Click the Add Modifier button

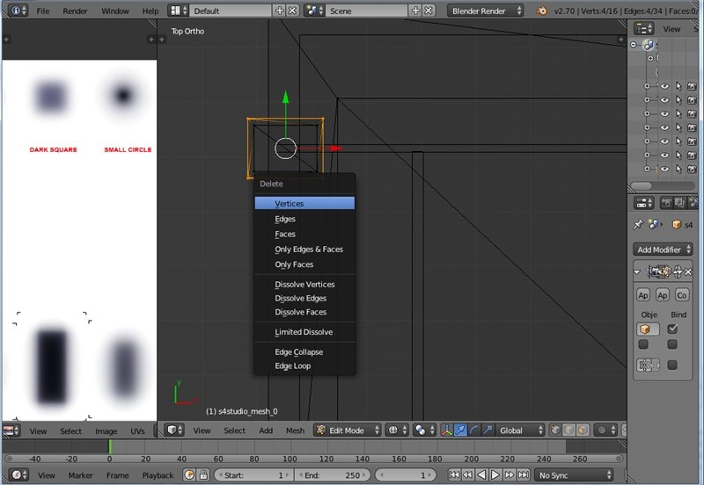[664, 250]
